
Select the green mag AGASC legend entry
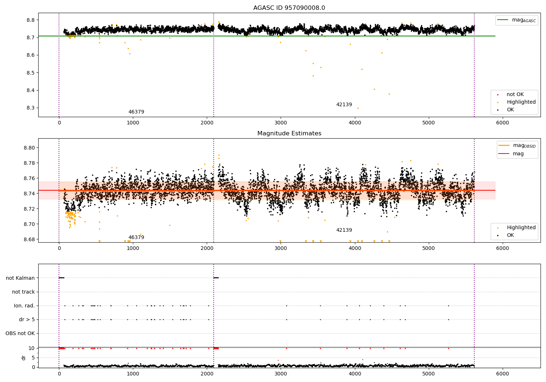coord(517,20)
